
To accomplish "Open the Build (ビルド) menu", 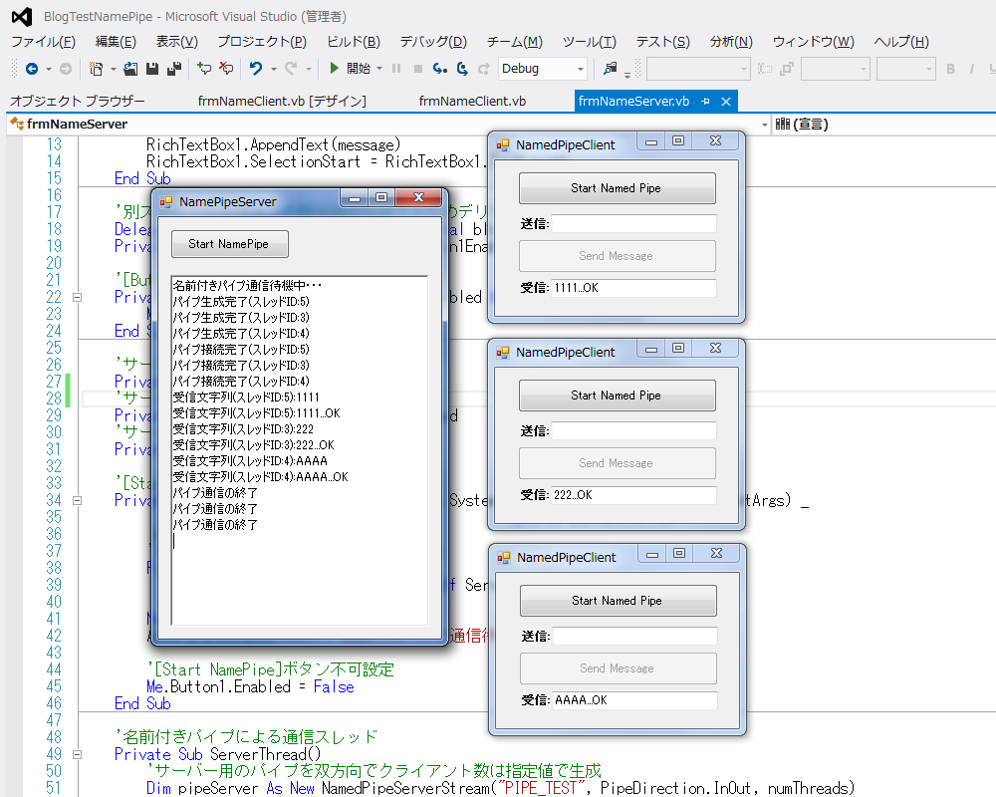I will 354,42.
